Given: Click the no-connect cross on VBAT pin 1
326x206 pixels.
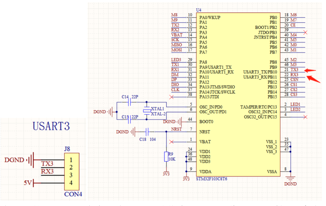Looking at the screenshot, I should point(171,142).
